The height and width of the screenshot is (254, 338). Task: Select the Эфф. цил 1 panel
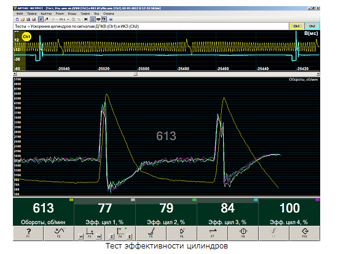pyautogui.click(x=104, y=212)
